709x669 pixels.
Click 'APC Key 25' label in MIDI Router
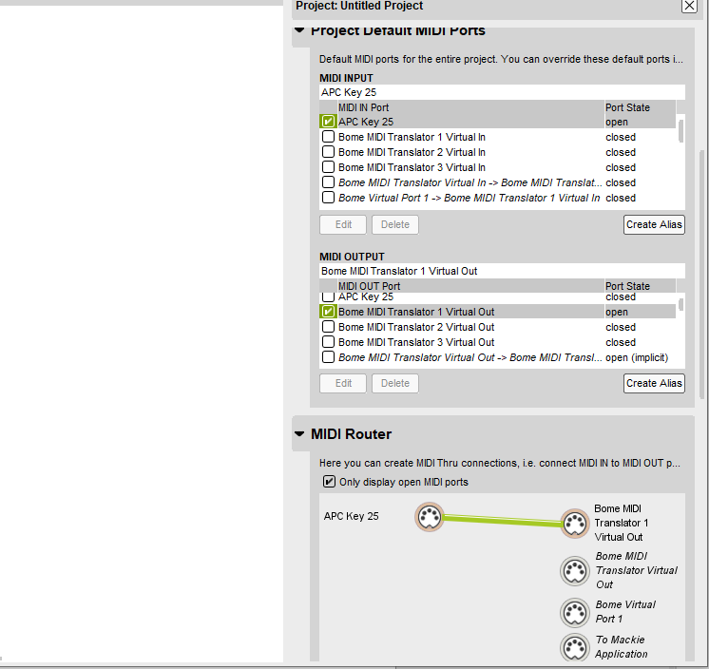[351, 516]
